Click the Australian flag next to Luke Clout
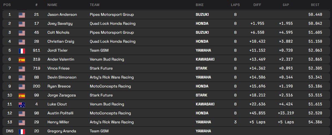 22,104
